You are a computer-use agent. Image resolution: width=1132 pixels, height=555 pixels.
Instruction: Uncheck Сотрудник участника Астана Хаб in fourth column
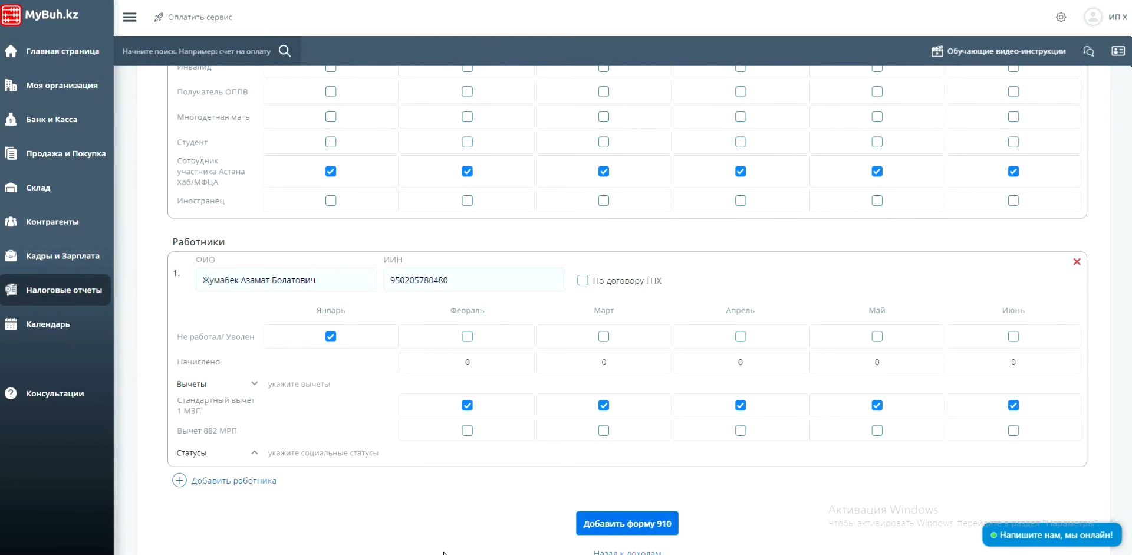[741, 172]
